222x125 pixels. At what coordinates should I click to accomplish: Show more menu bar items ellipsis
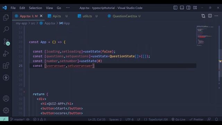click(68, 8)
